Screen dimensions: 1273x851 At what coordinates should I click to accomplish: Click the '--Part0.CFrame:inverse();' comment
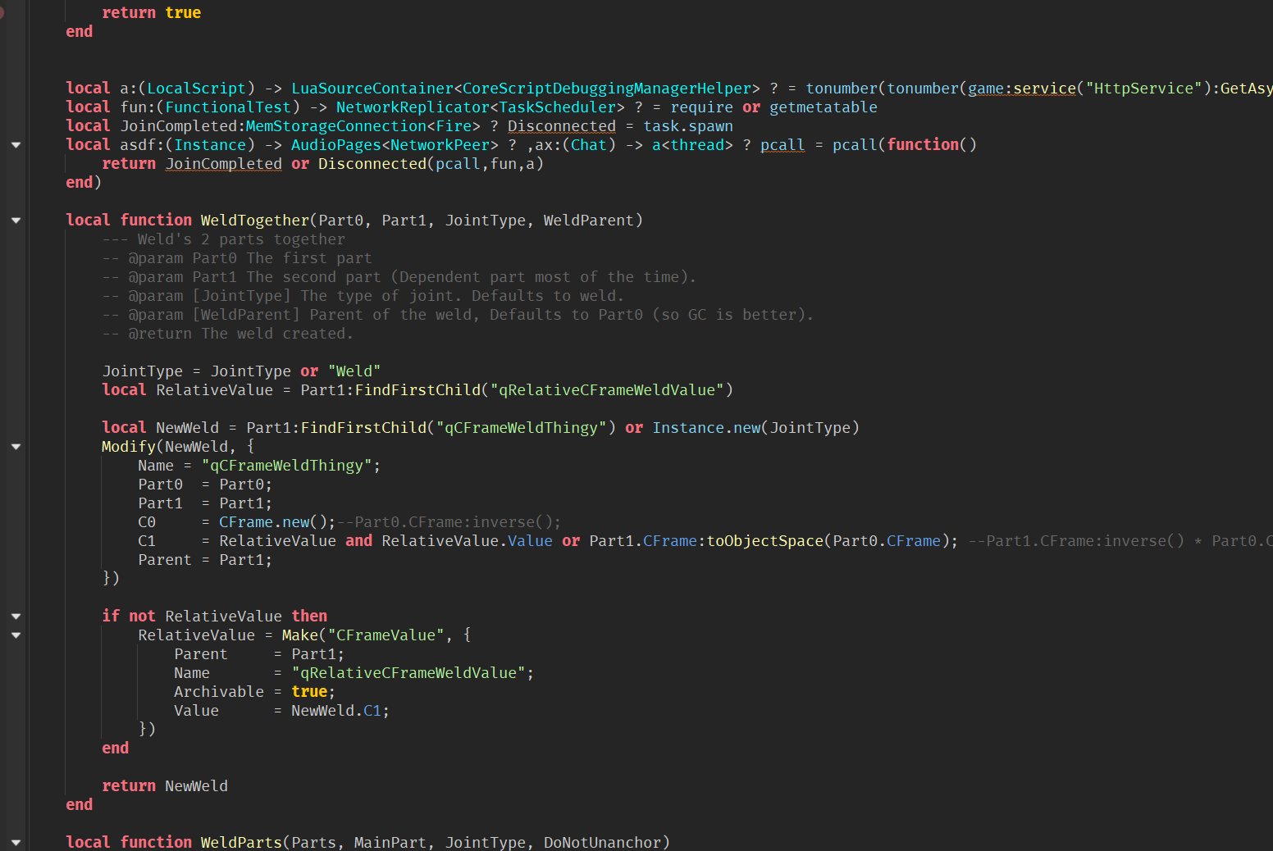pyautogui.click(x=449, y=521)
